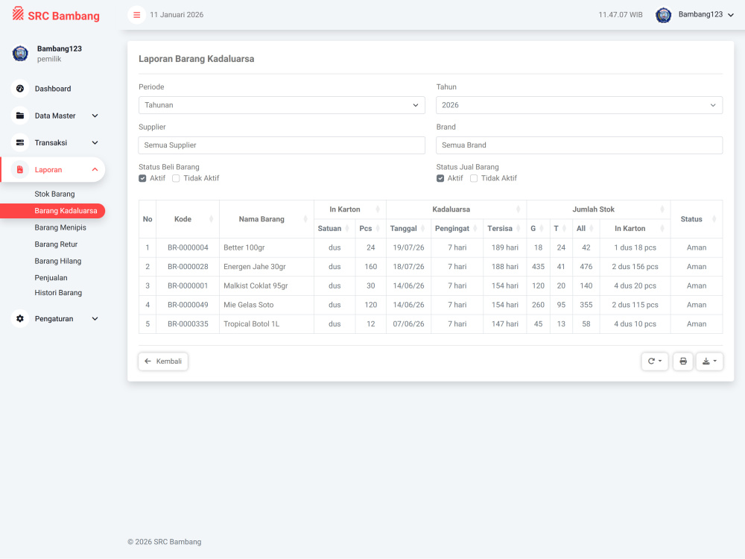745x559 pixels.
Task: Sort by Tanggal column arrows
Action: point(423,229)
